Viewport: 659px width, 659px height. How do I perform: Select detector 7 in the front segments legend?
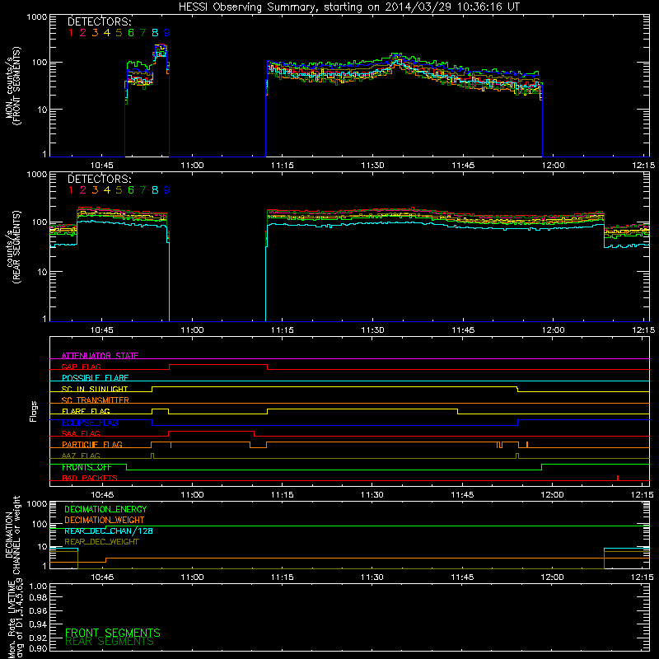tap(143, 33)
